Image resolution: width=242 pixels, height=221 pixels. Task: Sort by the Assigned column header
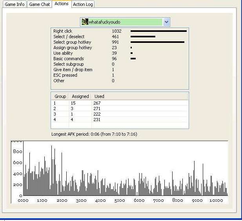(80, 96)
